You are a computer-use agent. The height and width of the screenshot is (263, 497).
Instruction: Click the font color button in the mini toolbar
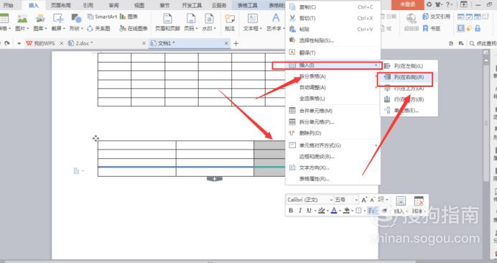point(334,211)
